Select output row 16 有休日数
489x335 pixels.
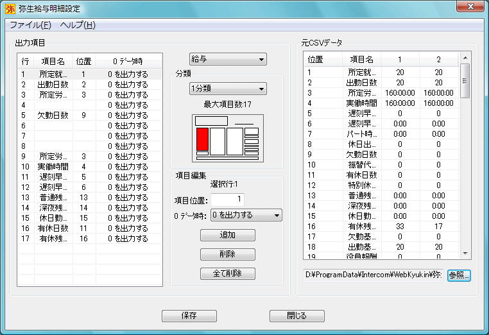[90, 228]
